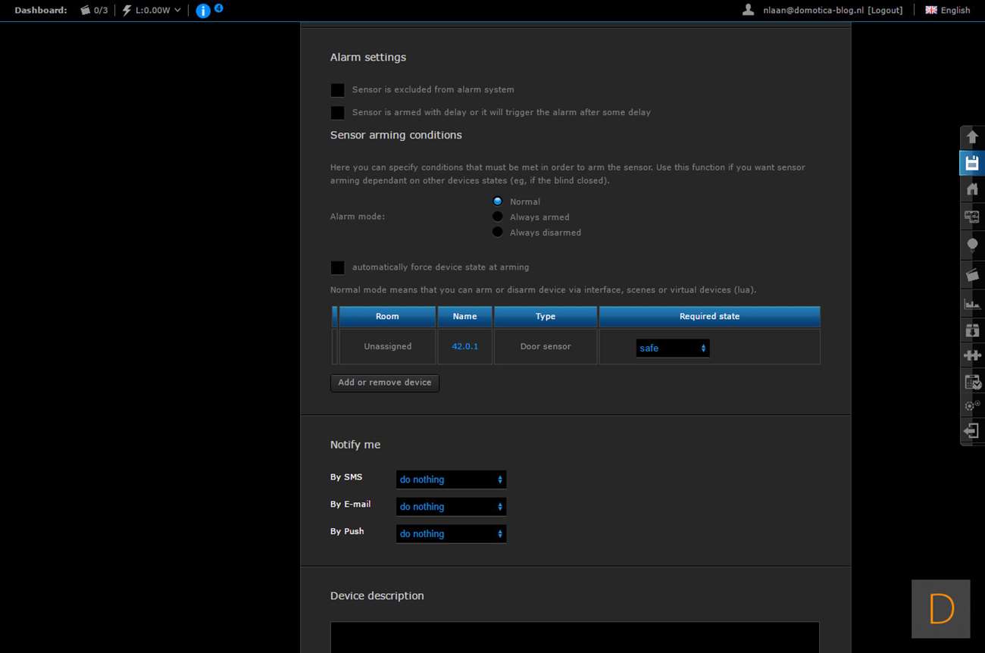Viewport: 985px width, 653px height.
Task: Open the bar chart icon in sidebar
Action: coord(972,304)
